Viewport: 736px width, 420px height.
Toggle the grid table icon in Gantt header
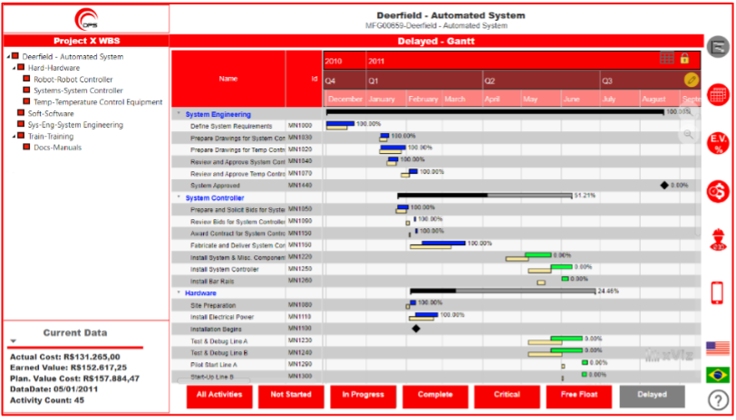coord(667,58)
